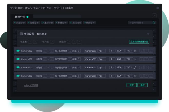Image resolution: width=169 pixels, height=112 pixels.
Task: Click the magnifier search icon
Action: coord(154,22)
